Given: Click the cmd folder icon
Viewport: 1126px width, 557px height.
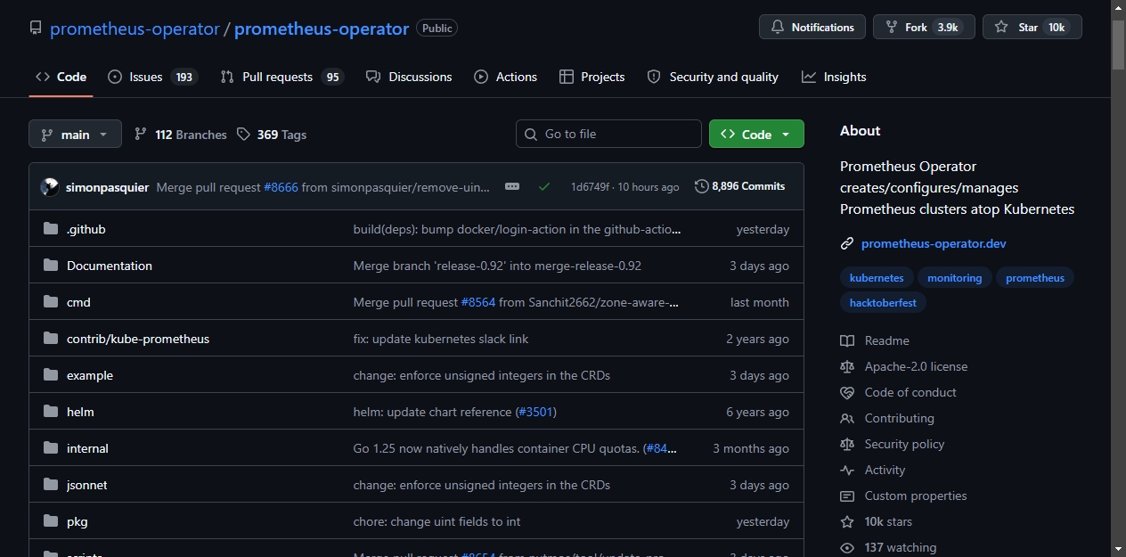Looking at the screenshot, I should 50,302.
